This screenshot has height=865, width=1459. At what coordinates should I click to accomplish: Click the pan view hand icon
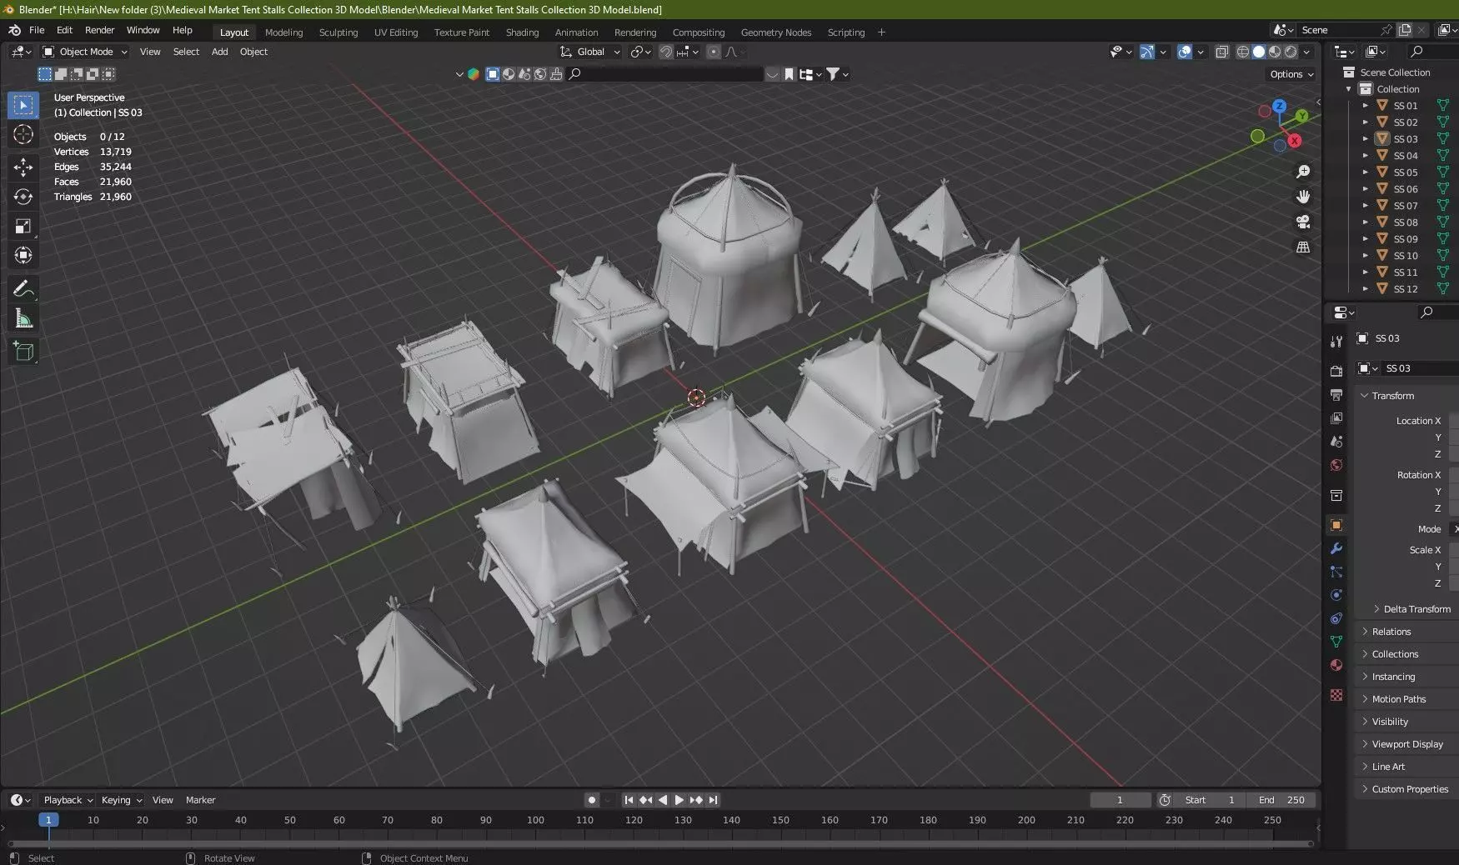(1303, 197)
